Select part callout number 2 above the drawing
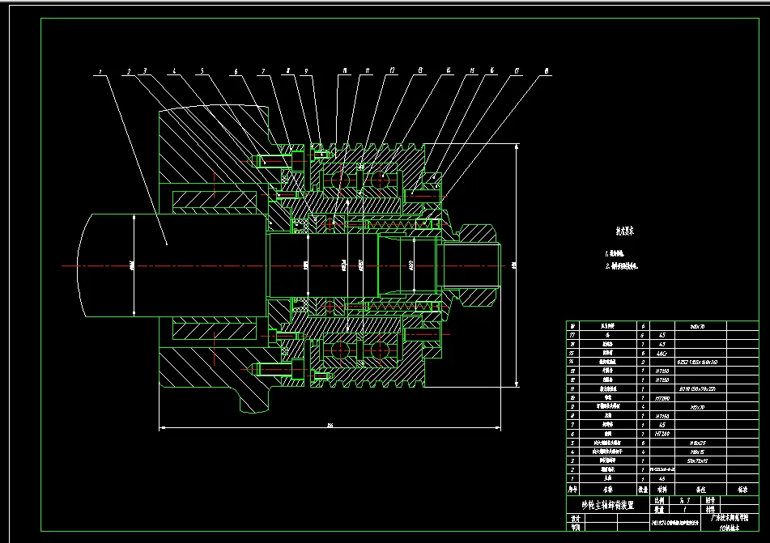 [129, 72]
